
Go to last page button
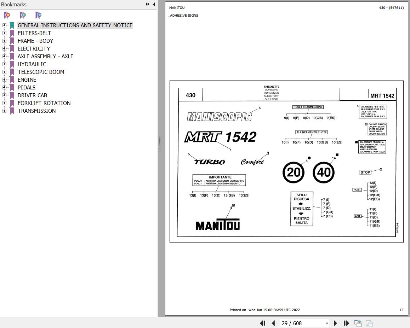pyautogui.click(x=347, y=323)
